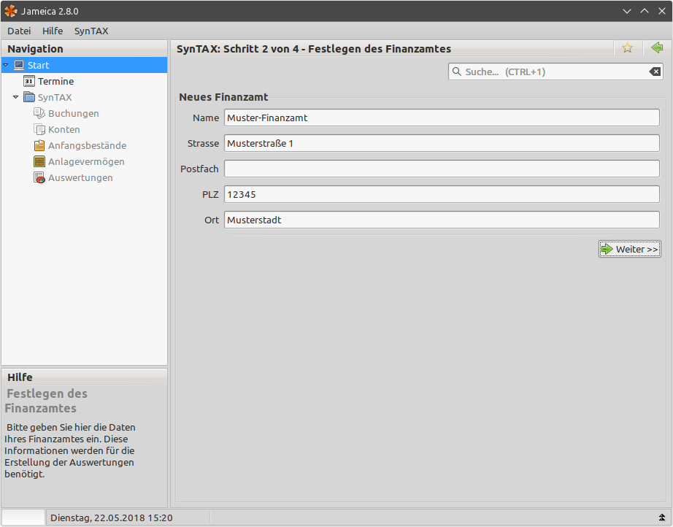Click the 'Navigation' panel title
The height and width of the screenshot is (527, 673).
35,49
